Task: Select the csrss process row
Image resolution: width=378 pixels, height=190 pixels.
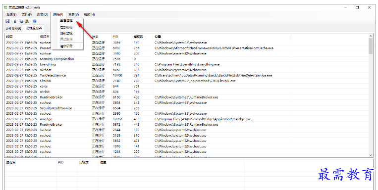Action: pos(187,86)
